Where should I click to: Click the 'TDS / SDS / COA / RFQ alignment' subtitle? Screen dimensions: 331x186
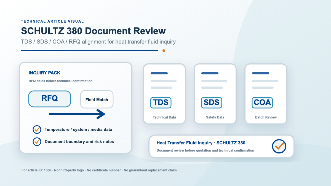point(98,42)
